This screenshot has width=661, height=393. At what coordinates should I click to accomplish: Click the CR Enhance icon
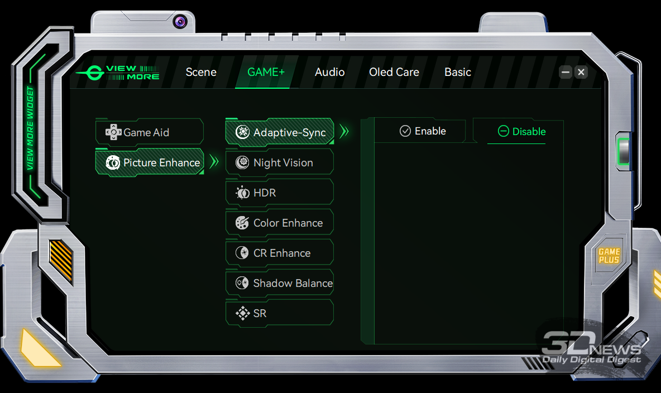pos(242,253)
